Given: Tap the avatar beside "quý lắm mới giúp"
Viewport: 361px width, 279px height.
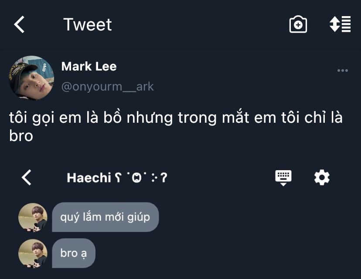Looking at the screenshot, I should (33, 217).
